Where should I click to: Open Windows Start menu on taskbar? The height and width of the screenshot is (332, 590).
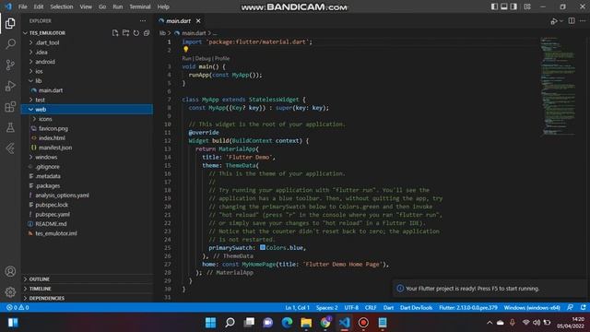pyautogui.click(x=211, y=323)
